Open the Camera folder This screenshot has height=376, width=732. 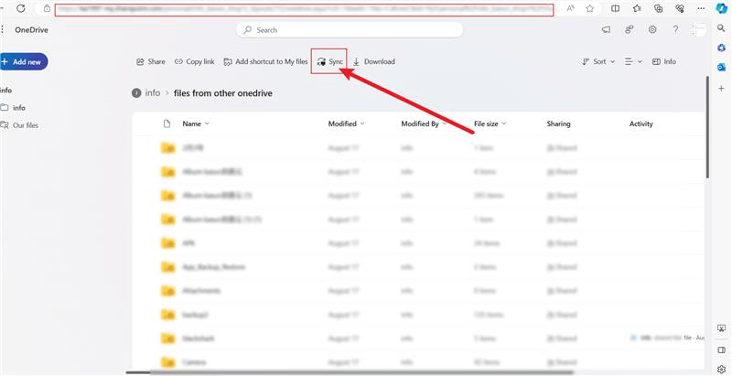coord(194,362)
